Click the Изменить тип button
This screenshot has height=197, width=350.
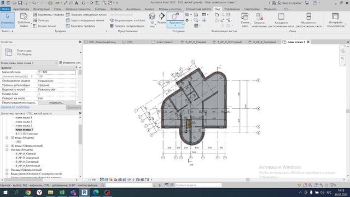coord(70,63)
